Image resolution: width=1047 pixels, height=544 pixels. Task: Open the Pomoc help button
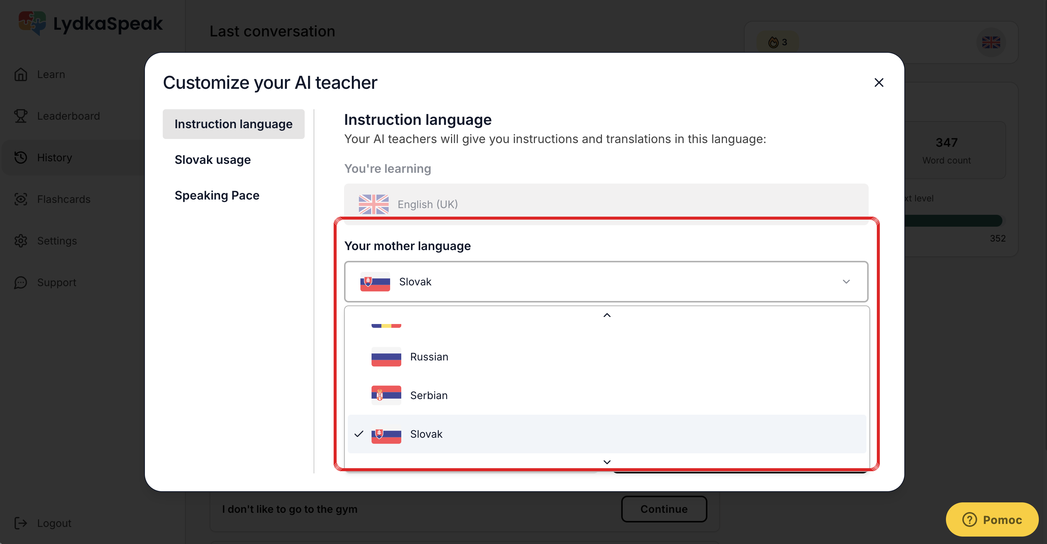[992, 519]
